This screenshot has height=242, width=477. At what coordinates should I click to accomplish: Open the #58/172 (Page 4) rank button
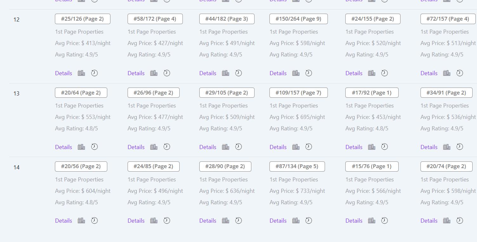155,19
